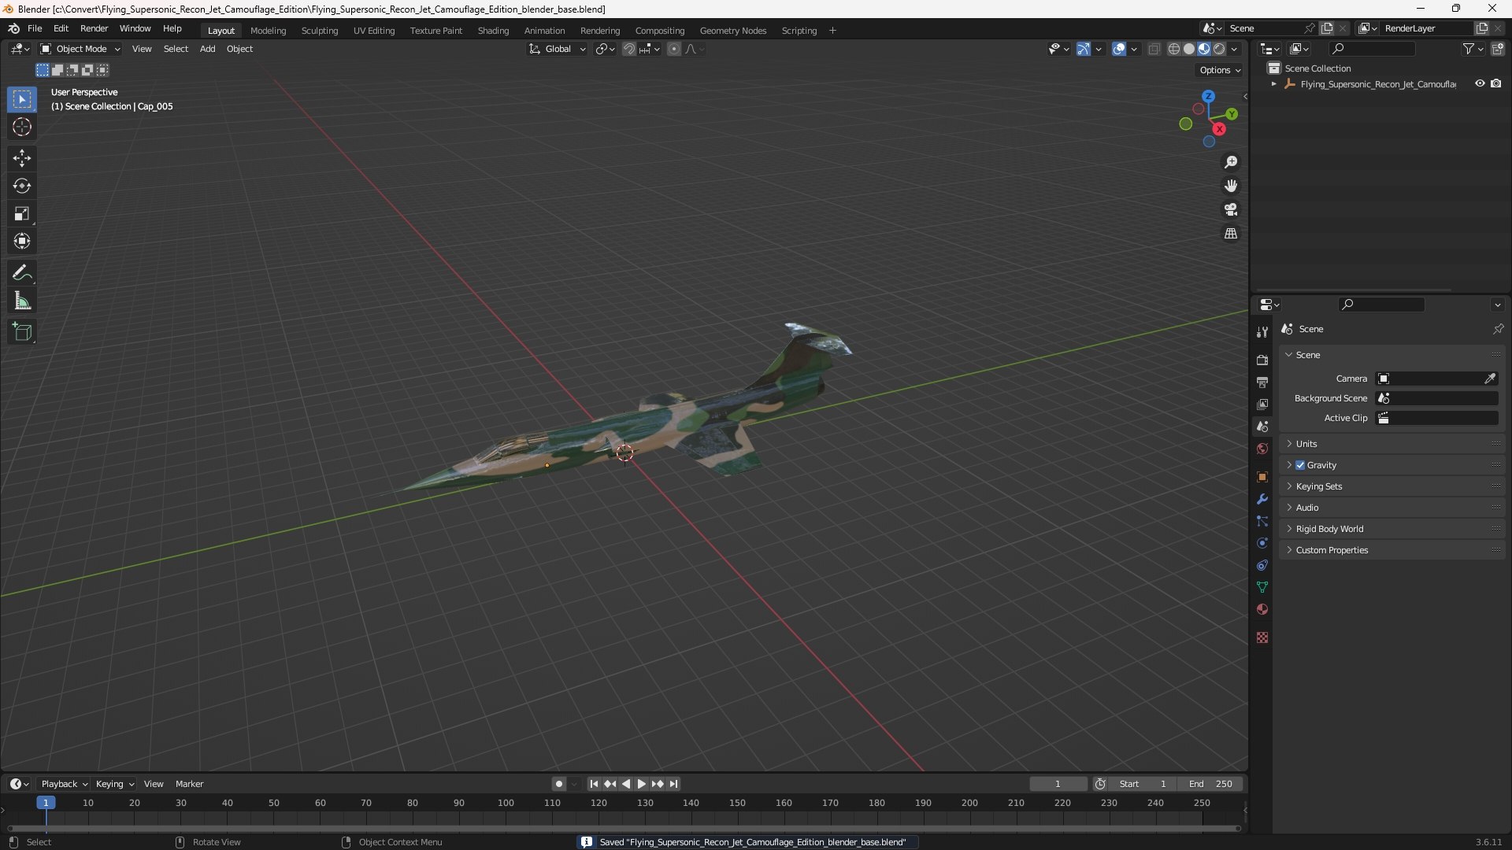This screenshot has width=1512, height=850.
Task: Expand Flying_Supersonic_Recon_Jet collection tree
Action: tap(1273, 84)
